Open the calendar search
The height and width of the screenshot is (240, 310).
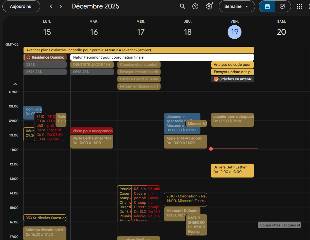(182, 6)
